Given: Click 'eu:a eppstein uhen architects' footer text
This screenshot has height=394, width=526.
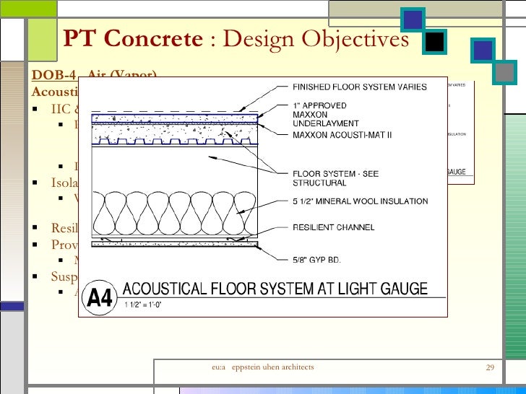Looking at the screenshot, I should 263,367.
